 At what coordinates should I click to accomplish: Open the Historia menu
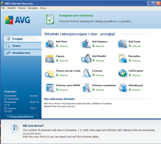point(22,8)
